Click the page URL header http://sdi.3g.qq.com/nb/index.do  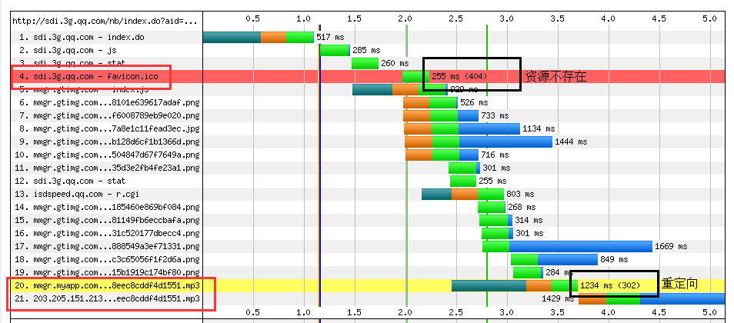tap(105, 21)
